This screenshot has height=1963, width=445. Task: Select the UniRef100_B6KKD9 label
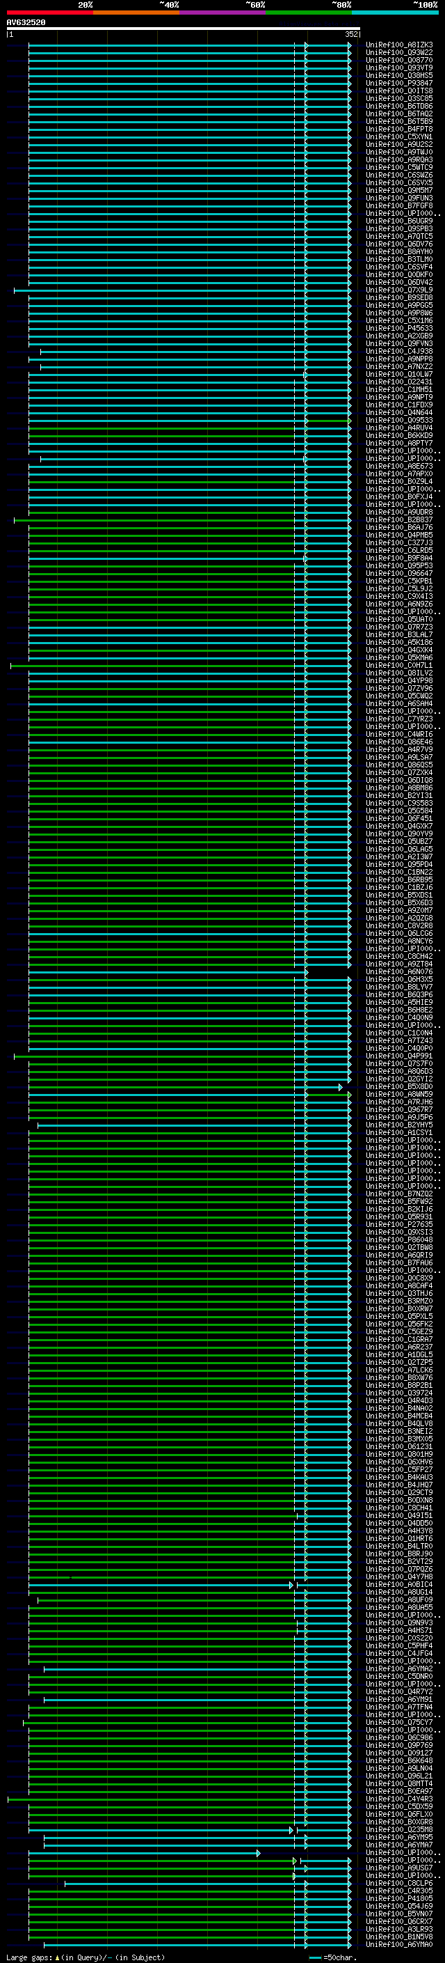(x=399, y=435)
